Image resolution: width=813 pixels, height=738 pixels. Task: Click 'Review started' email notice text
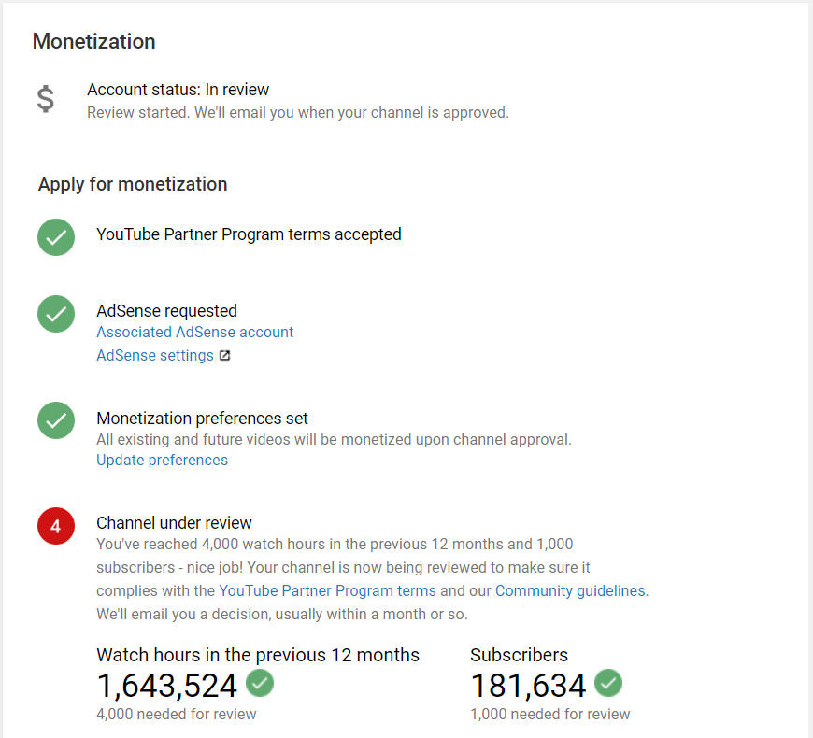[298, 112]
